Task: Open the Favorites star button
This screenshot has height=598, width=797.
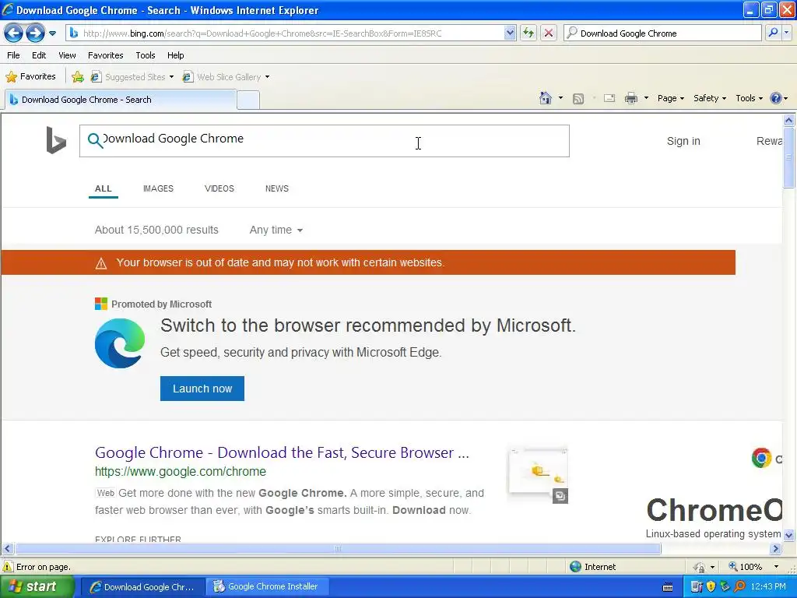Action: pyautogui.click(x=30, y=77)
